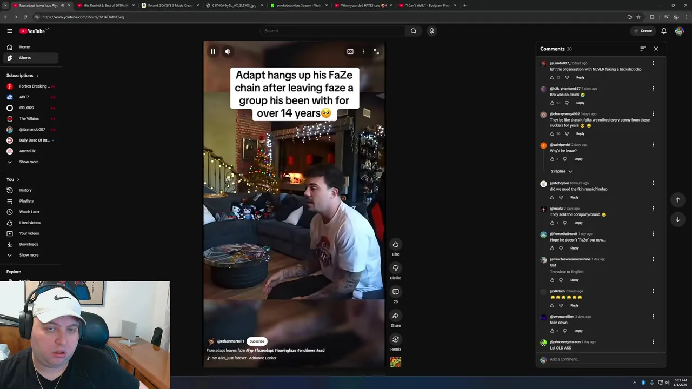Viewport: 692px width, 389px height.
Task: Open a new browser tab
Action: coord(465,5)
